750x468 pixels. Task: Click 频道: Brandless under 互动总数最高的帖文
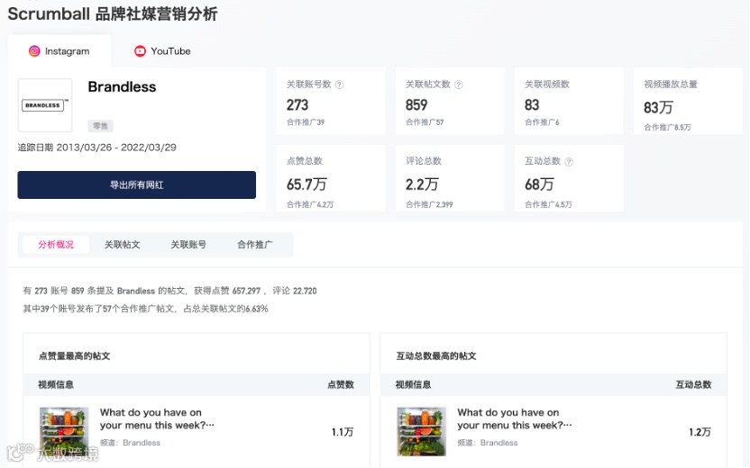[488, 443]
